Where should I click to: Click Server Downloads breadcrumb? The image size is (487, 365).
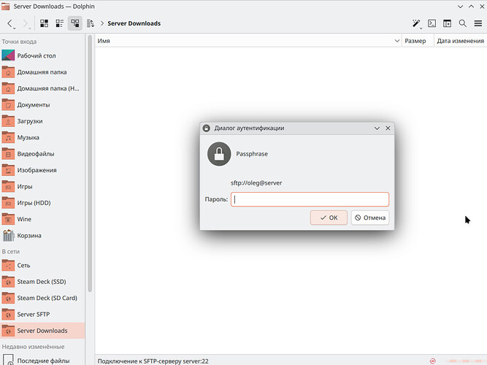134,23
